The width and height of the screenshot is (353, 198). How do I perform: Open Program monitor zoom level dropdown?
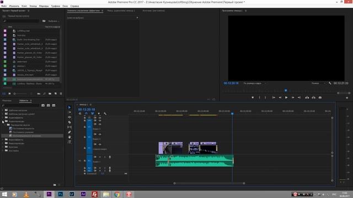(x=254, y=83)
